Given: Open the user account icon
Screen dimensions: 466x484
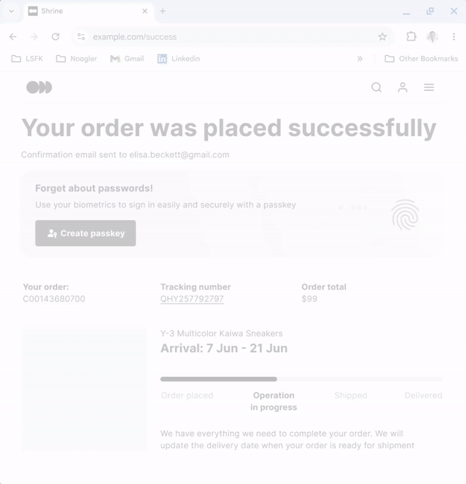Looking at the screenshot, I should tap(402, 88).
